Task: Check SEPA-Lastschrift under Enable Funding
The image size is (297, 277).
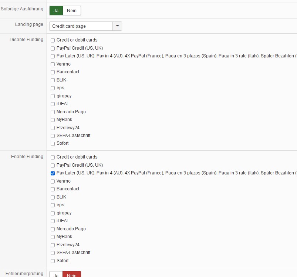Action: click(x=53, y=253)
